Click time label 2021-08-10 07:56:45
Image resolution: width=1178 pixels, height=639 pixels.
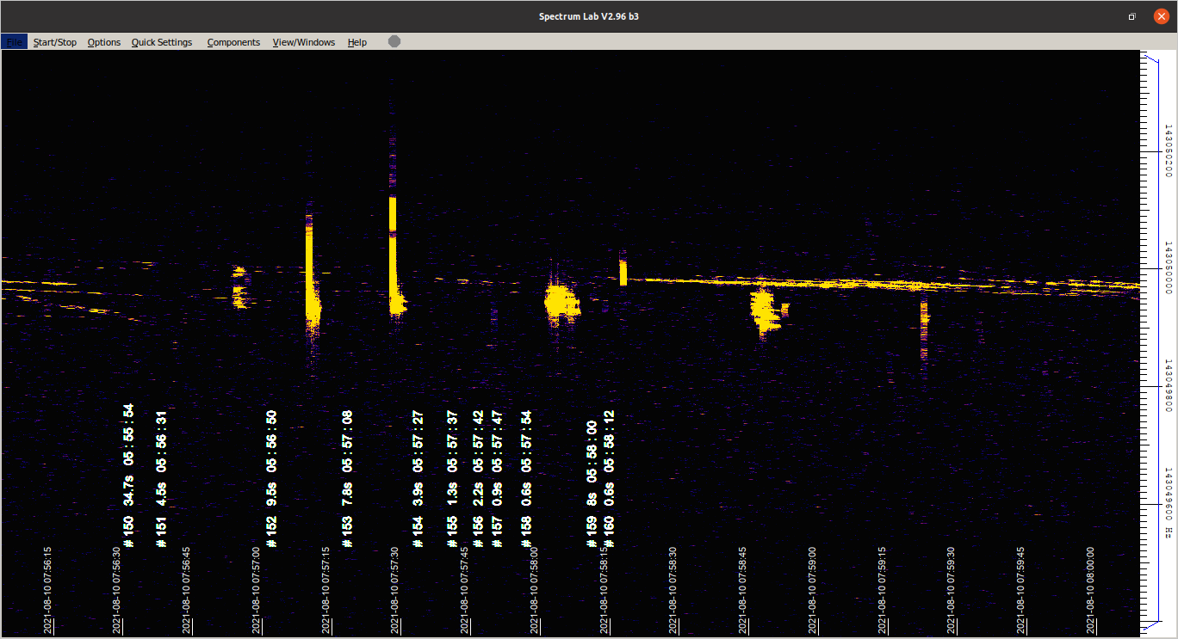[186, 590]
